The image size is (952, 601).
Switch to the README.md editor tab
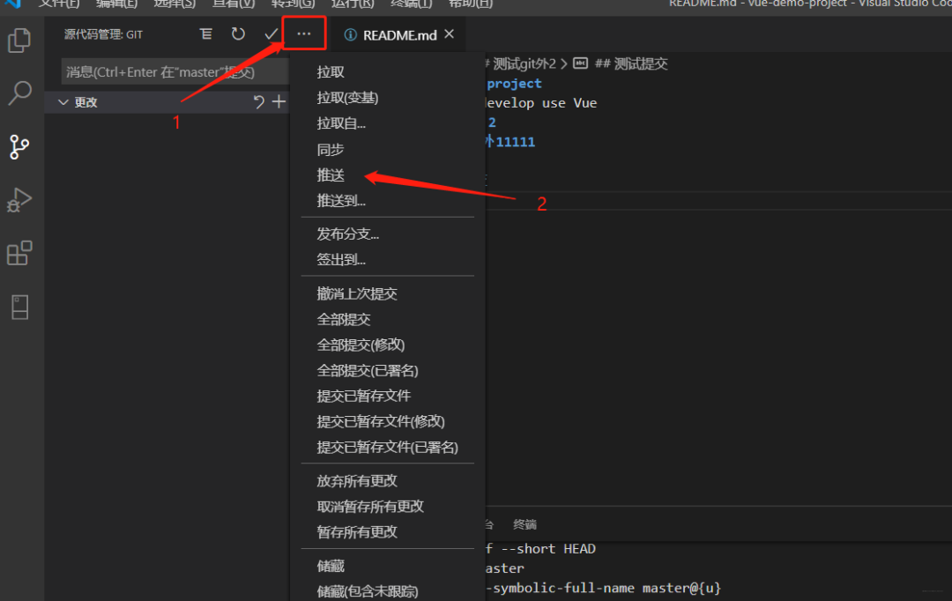399,35
